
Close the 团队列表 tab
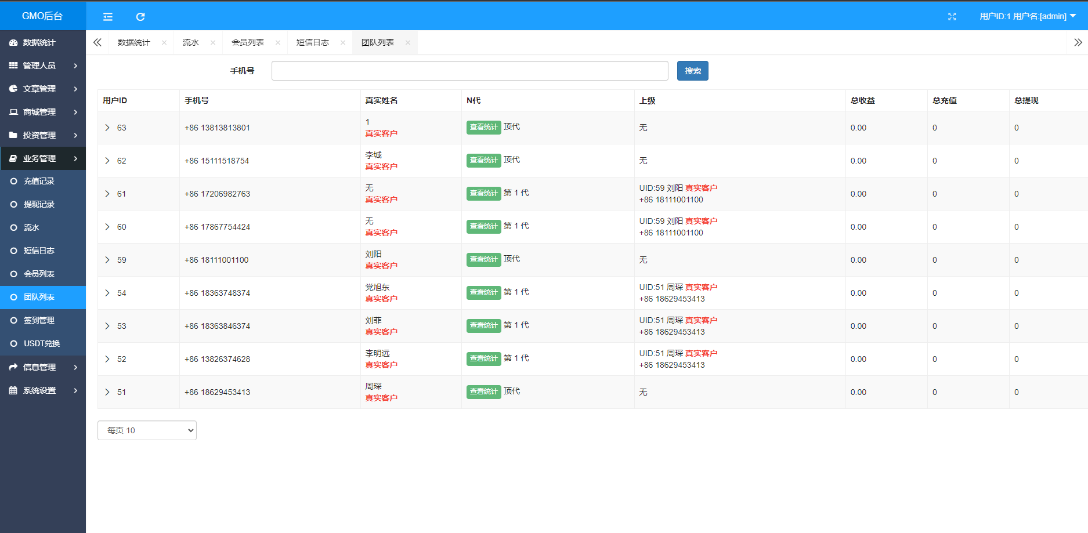[408, 43]
